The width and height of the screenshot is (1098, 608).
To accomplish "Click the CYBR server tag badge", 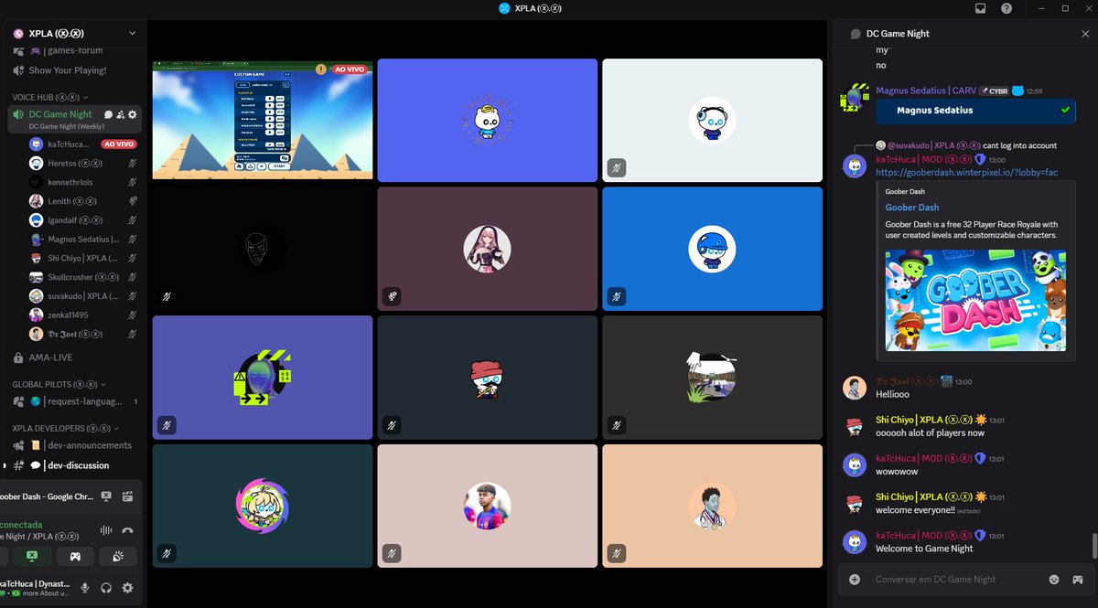I will point(994,91).
